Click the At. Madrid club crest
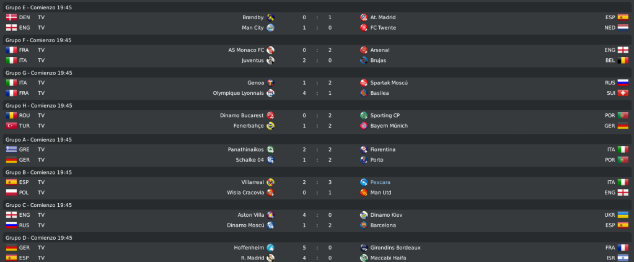The height and width of the screenshot is (262, 634). tap(364, 17)
